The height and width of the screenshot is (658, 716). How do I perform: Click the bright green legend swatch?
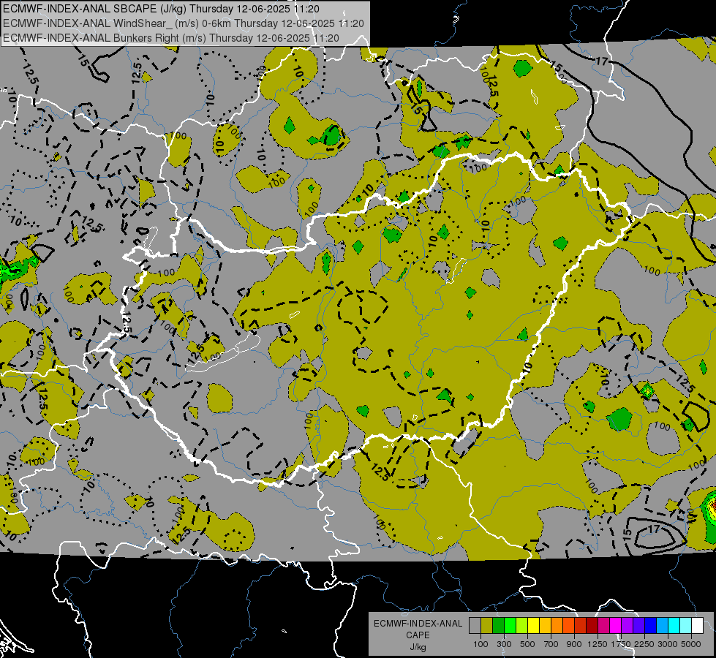tap(510, 626)
